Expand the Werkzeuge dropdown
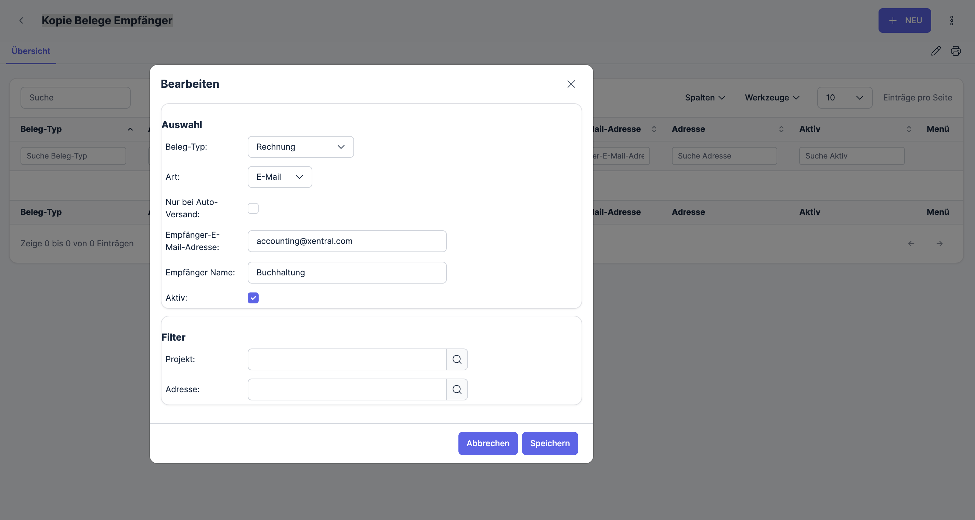The height and width of the screenshot is (520, 975). [x=772, y=97]
